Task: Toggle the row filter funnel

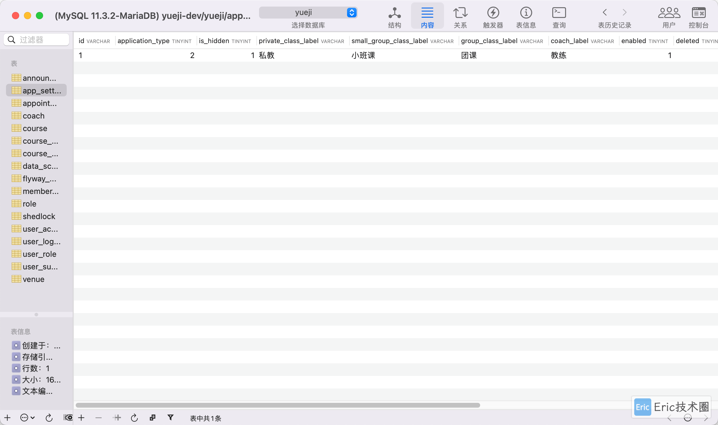Action: coord(171,417)
